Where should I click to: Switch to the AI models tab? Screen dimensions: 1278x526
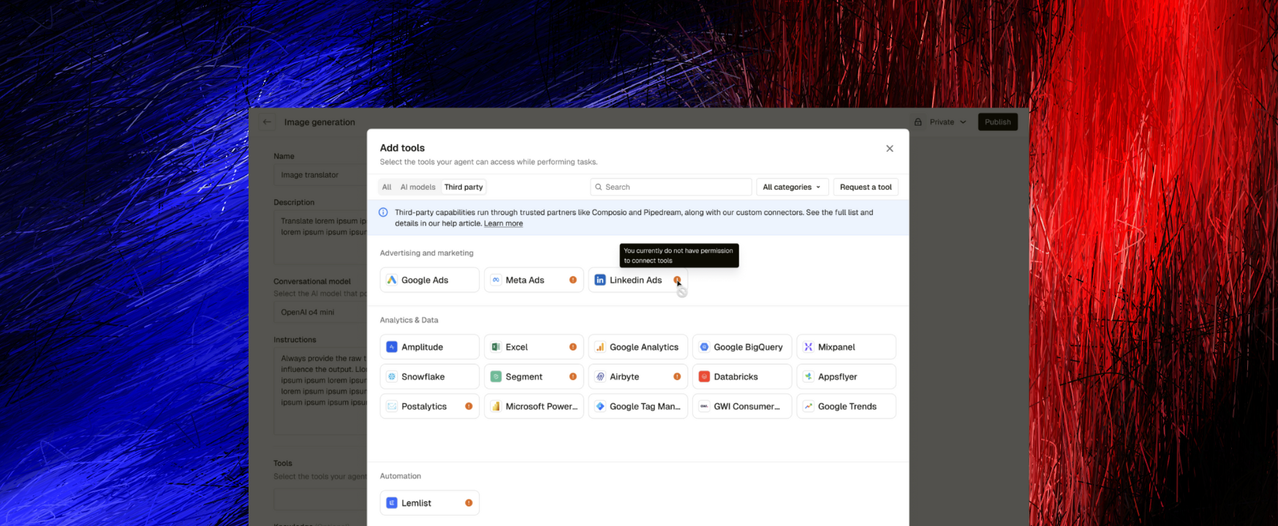417,187
